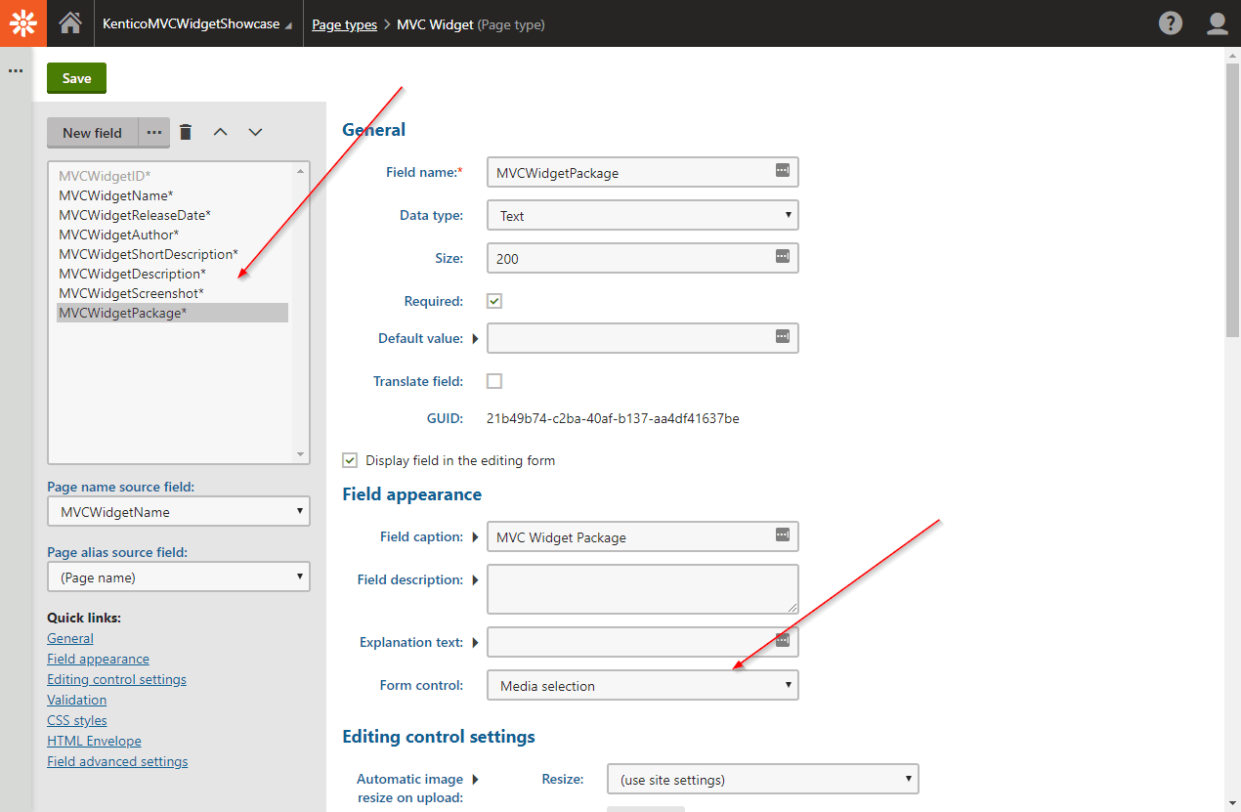Screen dimensions: 1241x812
Task: Click the Save button
Action: tap(76, 78)
